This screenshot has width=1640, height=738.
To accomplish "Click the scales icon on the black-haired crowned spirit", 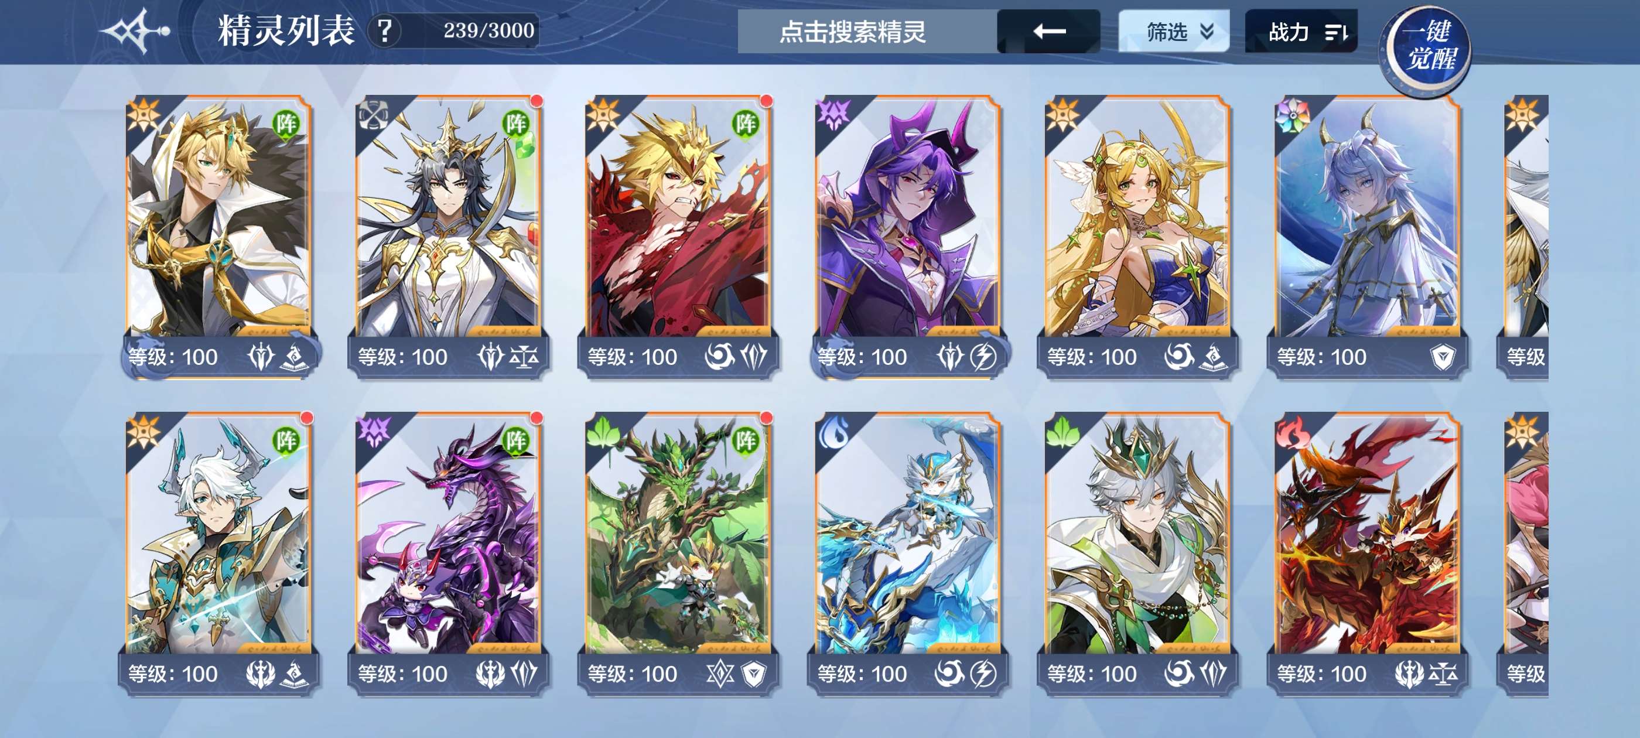I will [525, 357].
